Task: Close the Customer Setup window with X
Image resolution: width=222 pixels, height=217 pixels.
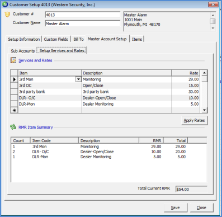Action: point(213,4)
